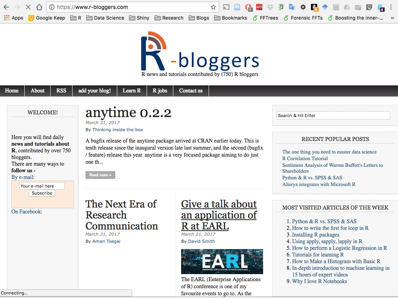Open the Apps bookmarks shortcut
The width and height of the screenshot is (398, 298).
[14, 18]
